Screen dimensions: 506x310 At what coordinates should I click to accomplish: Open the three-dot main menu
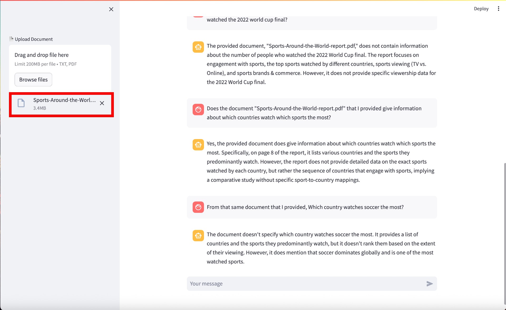(x=498, y=9)
